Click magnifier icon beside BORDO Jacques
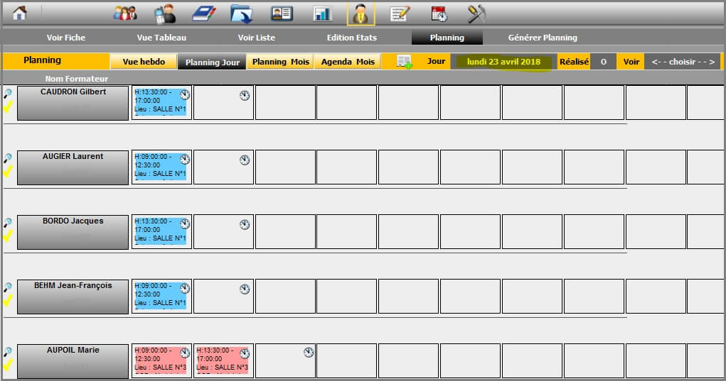This screenshot has width=726, height=381. click(x=8, y=223)
